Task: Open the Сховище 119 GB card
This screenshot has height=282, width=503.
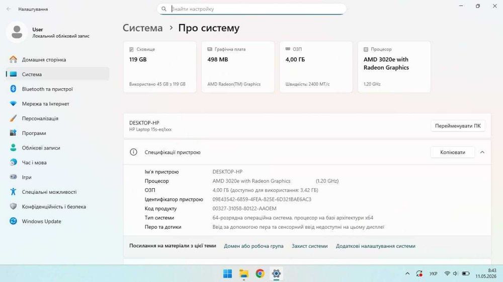Action: [160, 67]
